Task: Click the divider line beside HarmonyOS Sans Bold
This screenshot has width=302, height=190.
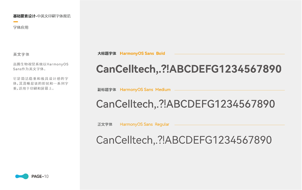Action: (226, 54)
